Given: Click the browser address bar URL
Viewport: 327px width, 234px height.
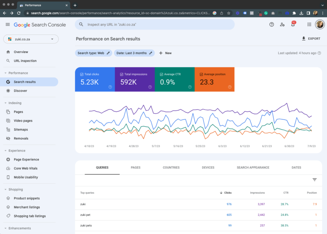Looking at the screenshot, I should [120, 13].
